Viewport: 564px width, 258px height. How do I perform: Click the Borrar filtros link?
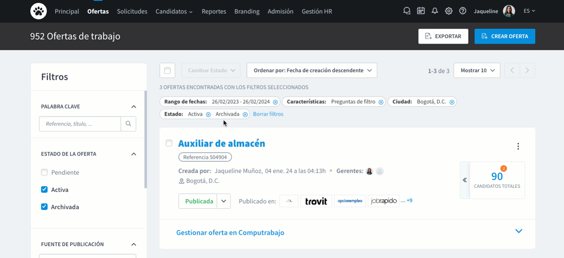pos(268,114)
